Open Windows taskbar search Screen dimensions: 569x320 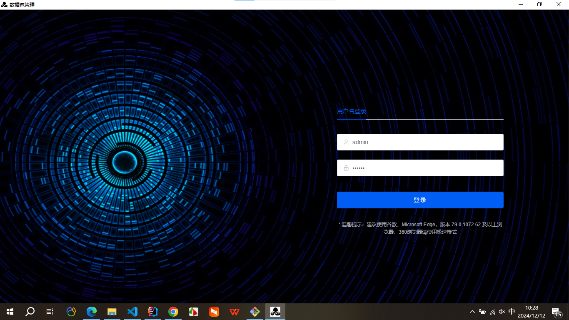[30, 312]
